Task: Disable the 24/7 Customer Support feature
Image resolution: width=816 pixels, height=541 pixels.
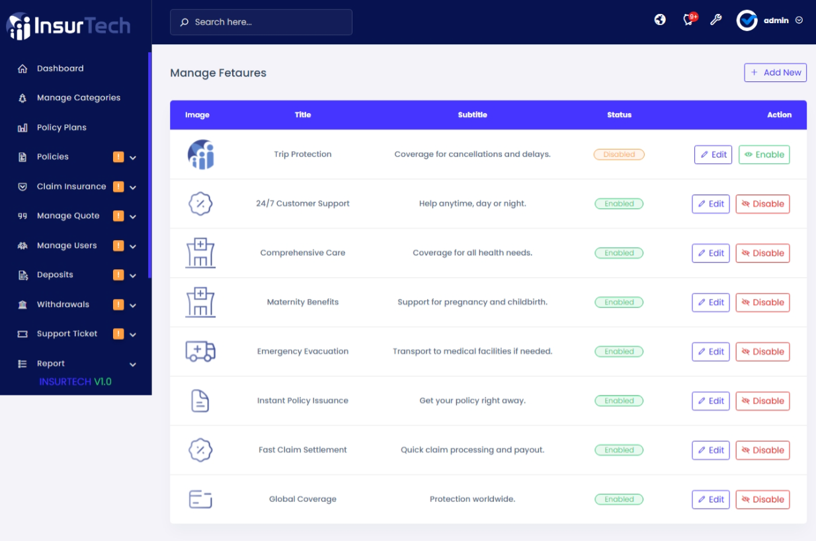Action: 762,204
